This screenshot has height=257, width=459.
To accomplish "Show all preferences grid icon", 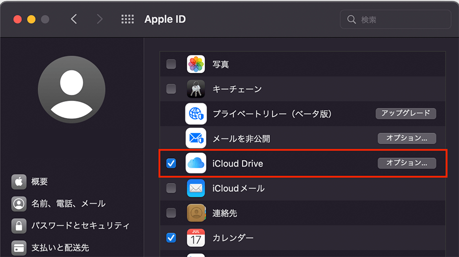I will [x=127, y=19].
